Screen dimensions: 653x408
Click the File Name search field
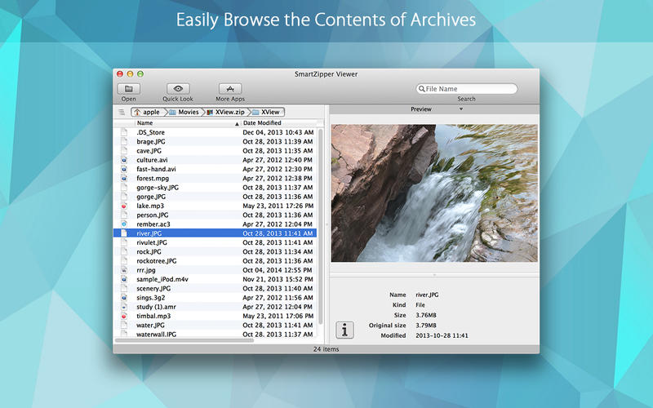(469, 89)
